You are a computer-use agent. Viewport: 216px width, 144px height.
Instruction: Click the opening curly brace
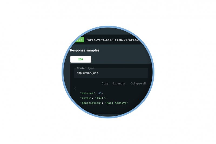point(75,88)
